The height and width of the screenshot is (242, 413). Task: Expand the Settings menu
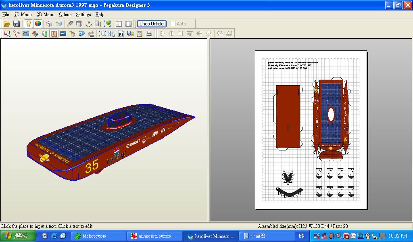pos(83,15)
